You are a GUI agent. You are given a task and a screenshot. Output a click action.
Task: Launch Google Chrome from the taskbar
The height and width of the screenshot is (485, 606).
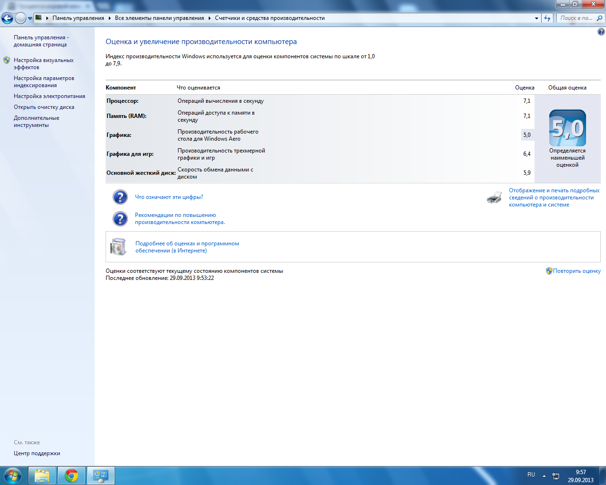71,476
